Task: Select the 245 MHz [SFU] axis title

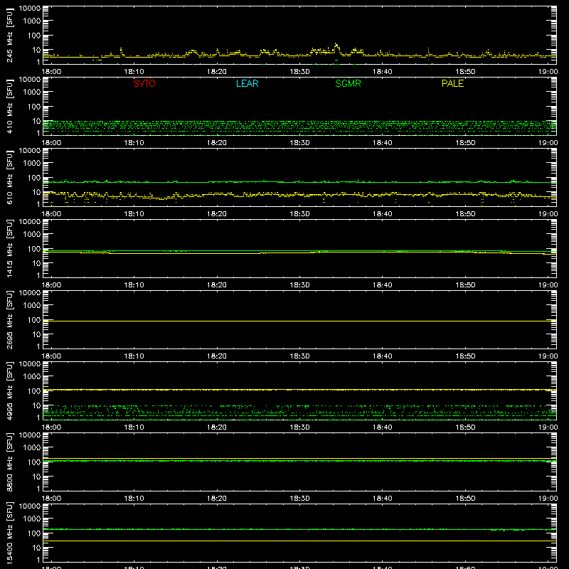Action: pyautogui.click(x=10, y=35)
